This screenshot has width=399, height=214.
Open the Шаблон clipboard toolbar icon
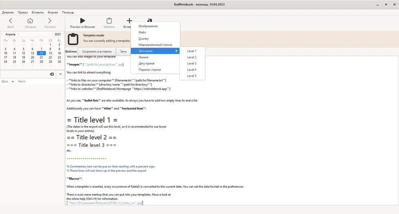[x=109, y=21]
